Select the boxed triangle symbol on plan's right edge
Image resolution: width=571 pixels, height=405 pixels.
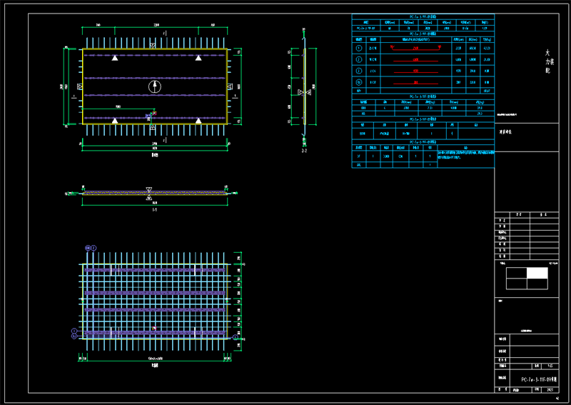pyautogui.click(x=230, y=86)
